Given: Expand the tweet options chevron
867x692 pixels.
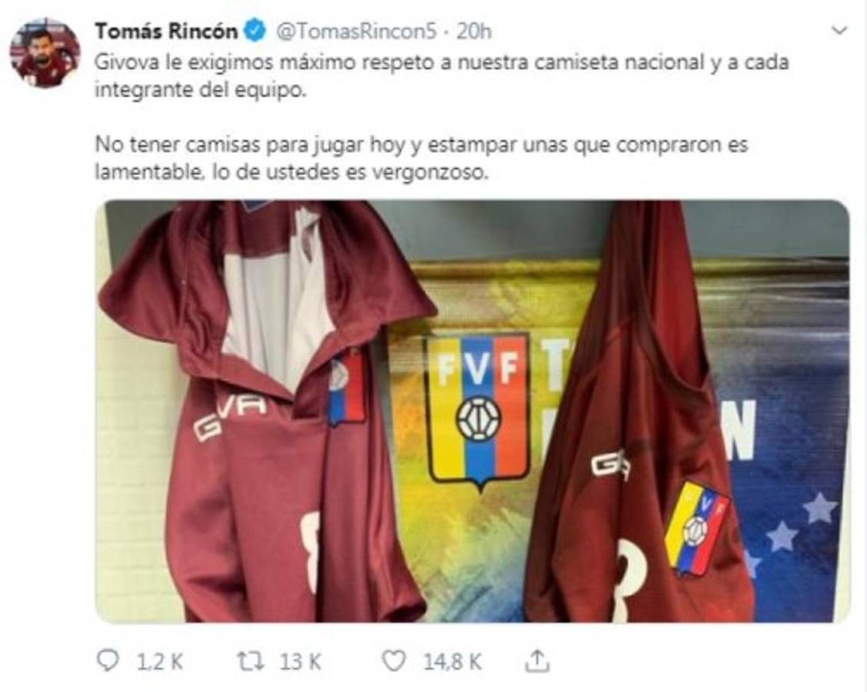Looking at the screenshot, I should point(839,32).
